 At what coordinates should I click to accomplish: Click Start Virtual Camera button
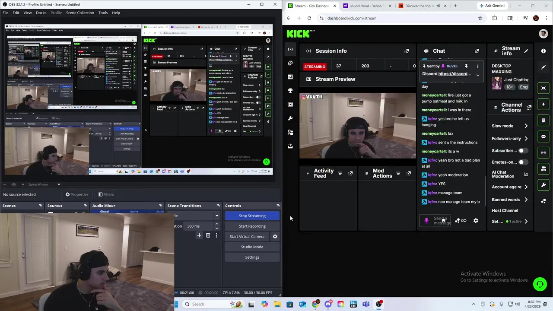click(x=247, y=237)
